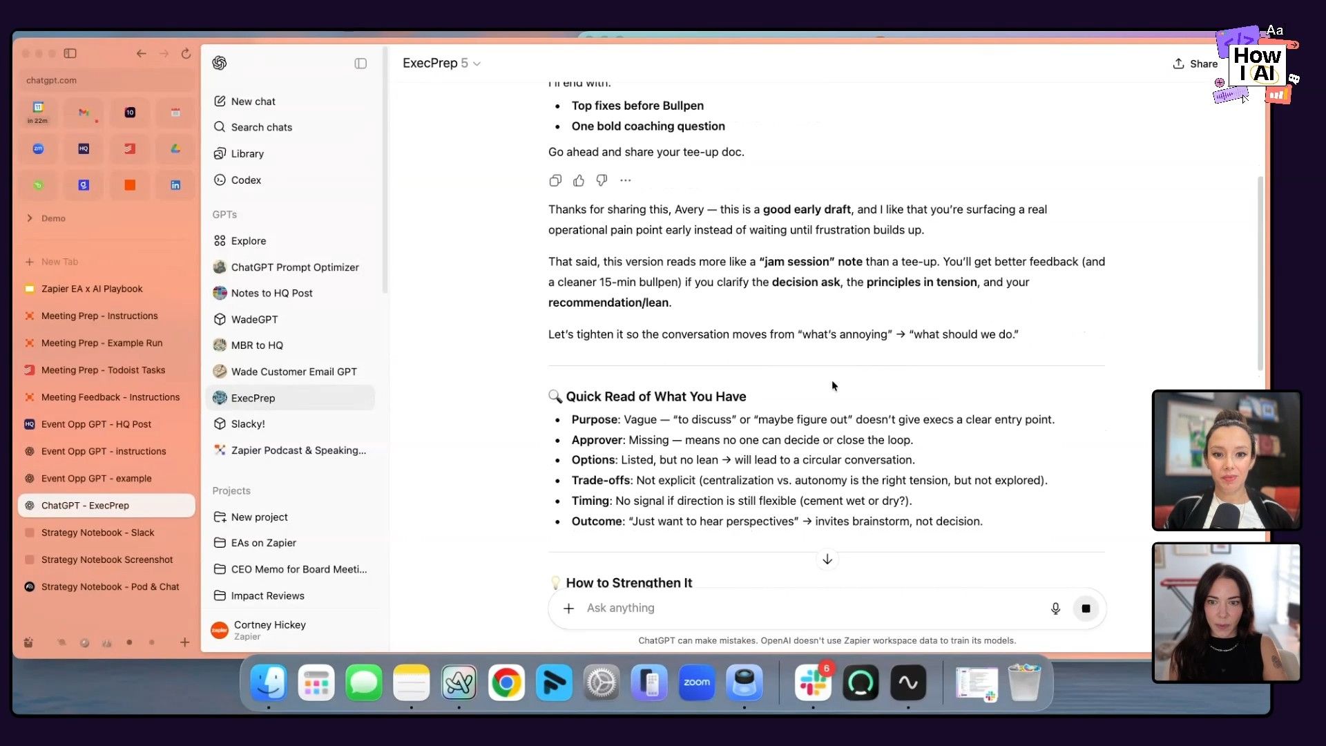The height and width of the screenshot is (746, 1326).
Task: Open MBR to HQ GPT
Action: click(290, 345)
